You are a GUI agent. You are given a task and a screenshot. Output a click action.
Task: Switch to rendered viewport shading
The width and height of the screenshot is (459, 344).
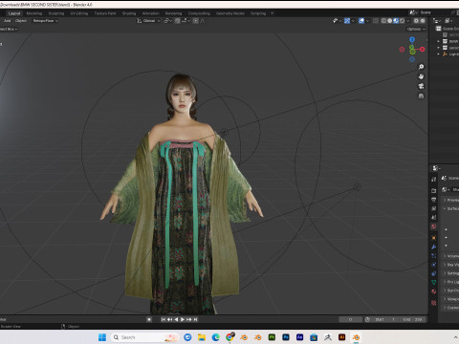click(402, 21)
